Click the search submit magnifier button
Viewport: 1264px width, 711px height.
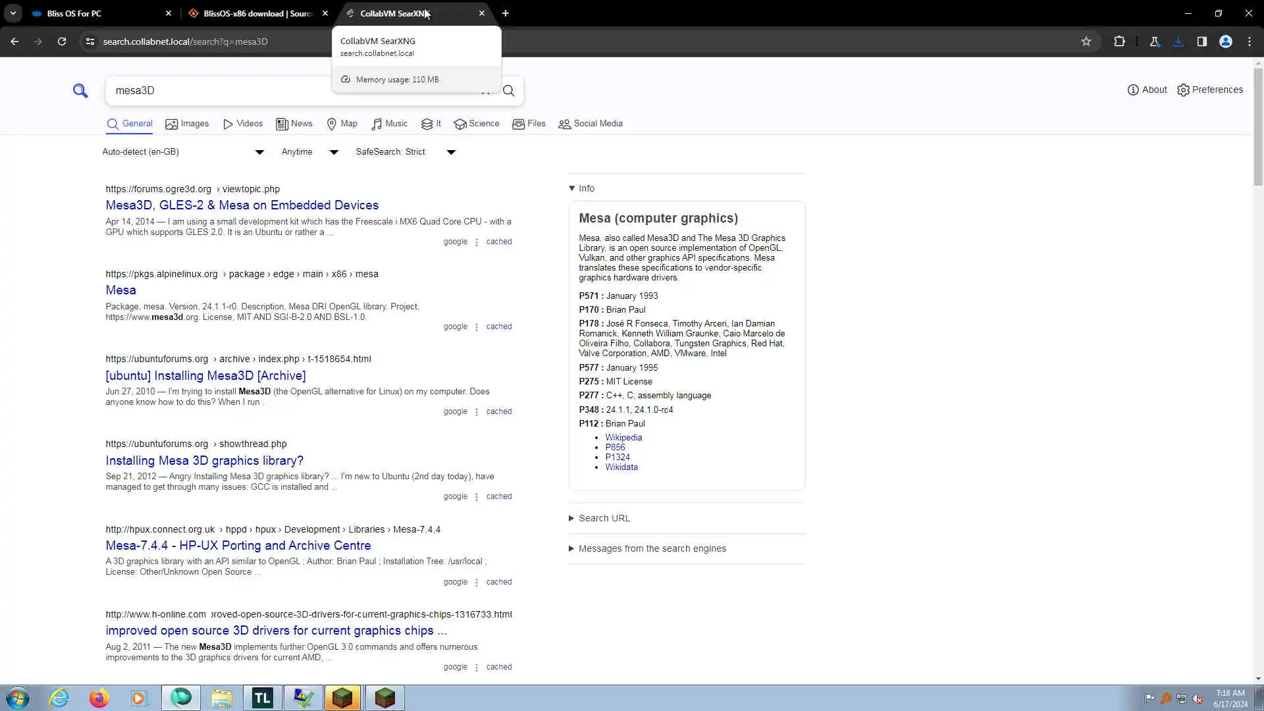click(x=509, y=91)
